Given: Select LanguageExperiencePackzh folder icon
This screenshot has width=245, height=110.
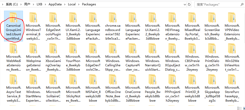Looking at the screenshot, I should [x=93, y=18].
